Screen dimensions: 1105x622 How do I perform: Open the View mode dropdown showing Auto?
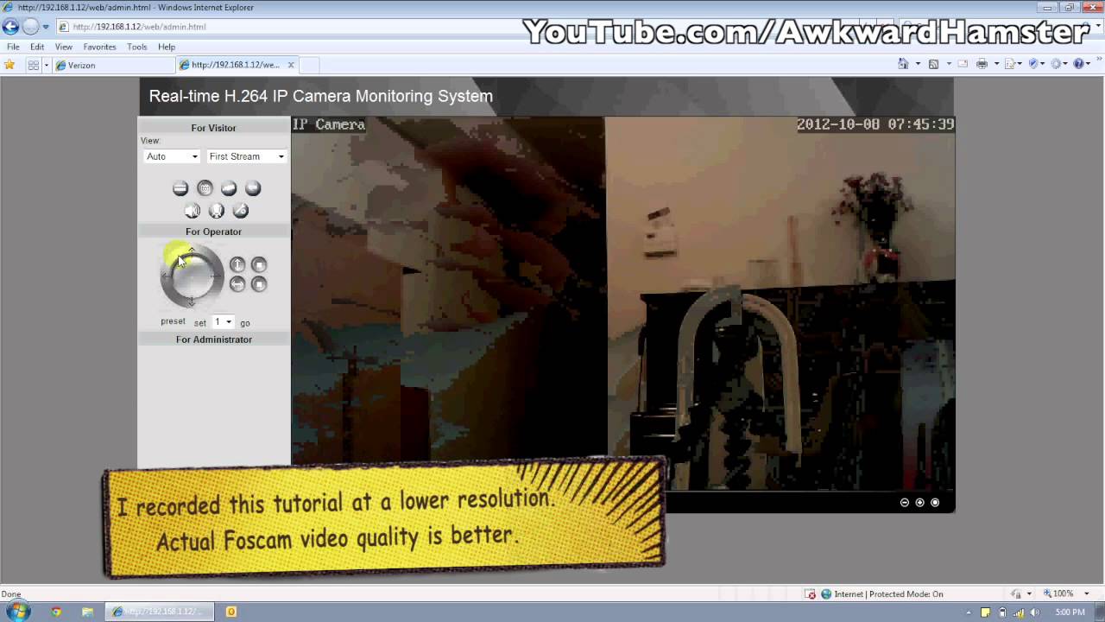tap(172, 156)
